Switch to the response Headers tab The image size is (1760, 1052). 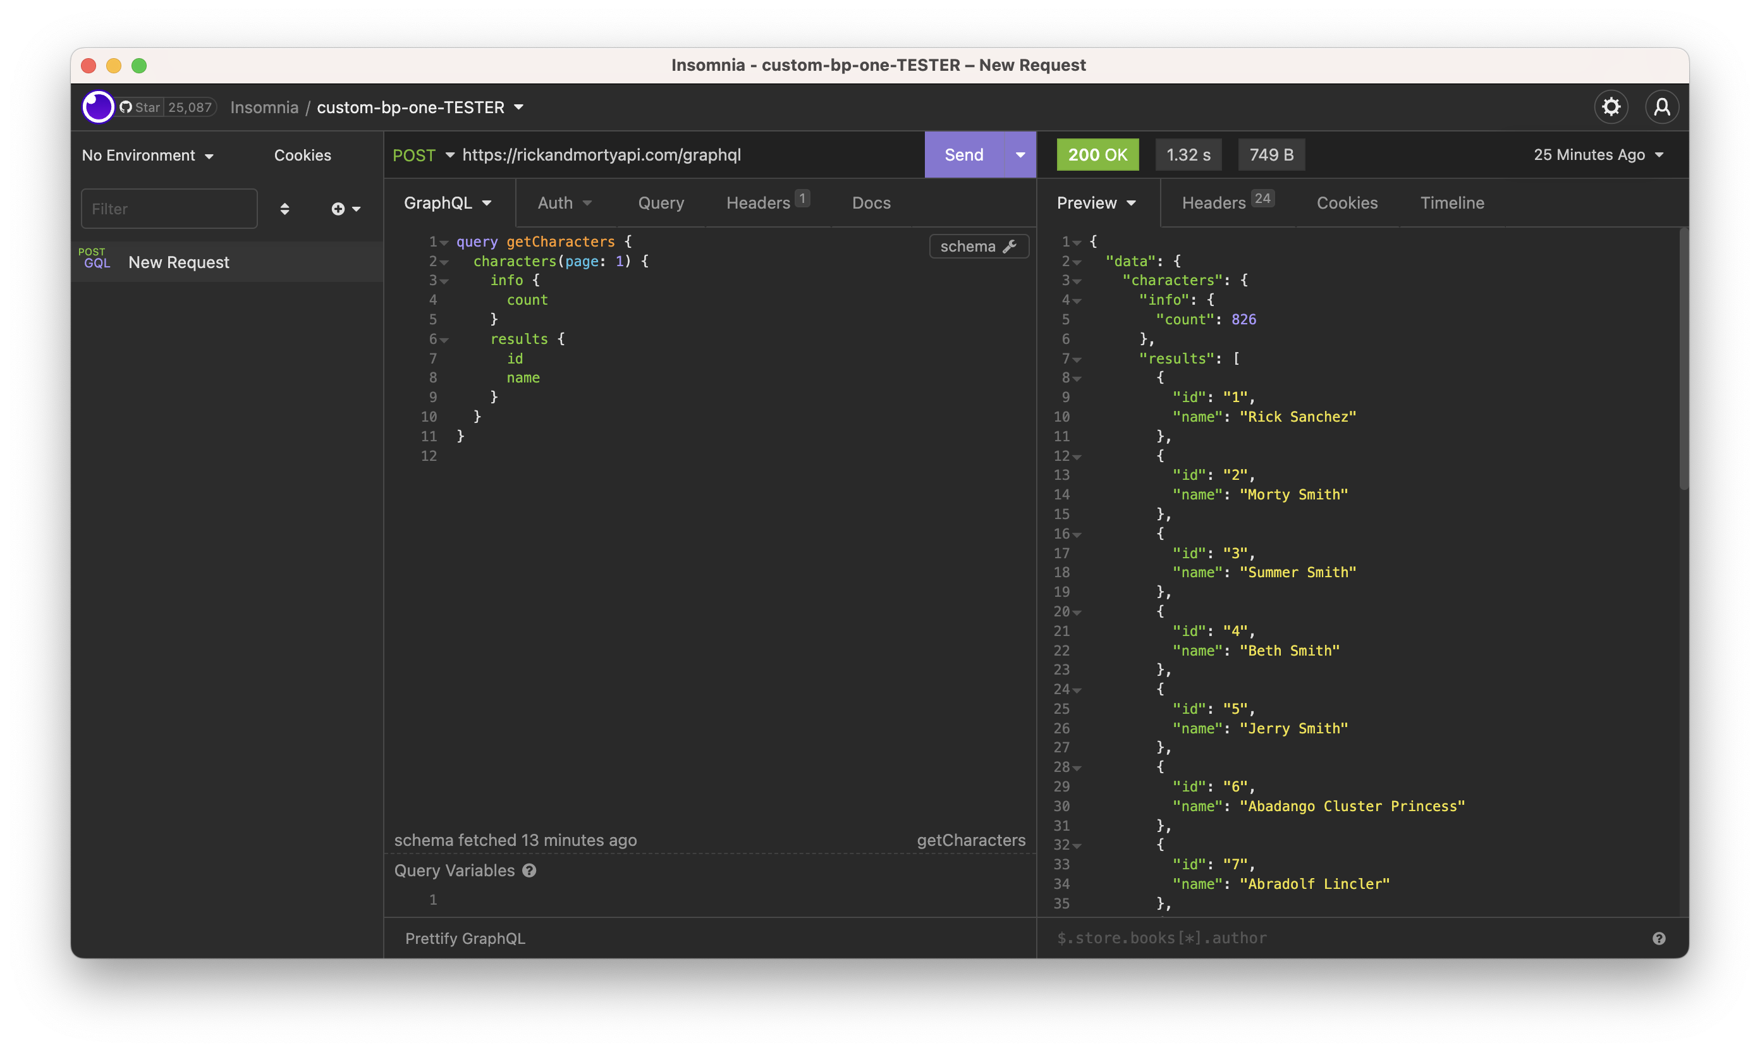pyautogui.click(x=1228, y=203)
